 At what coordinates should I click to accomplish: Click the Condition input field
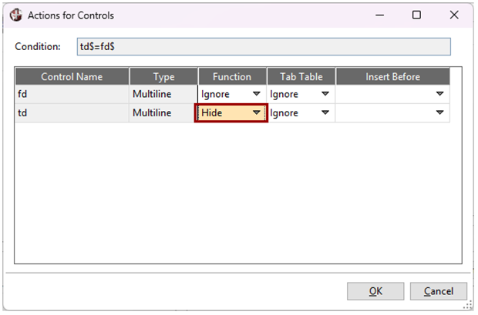[263, 47]
